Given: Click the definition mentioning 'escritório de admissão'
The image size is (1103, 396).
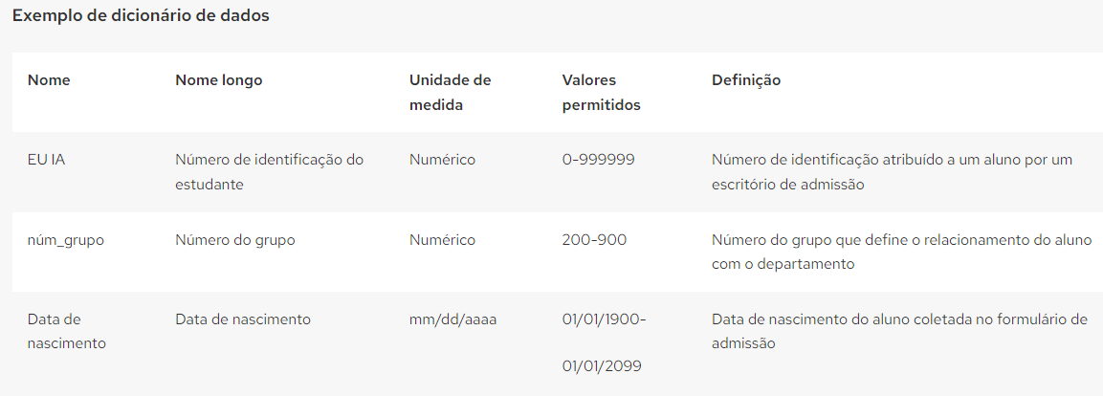Looking at the screenshot, I should 893,172.
